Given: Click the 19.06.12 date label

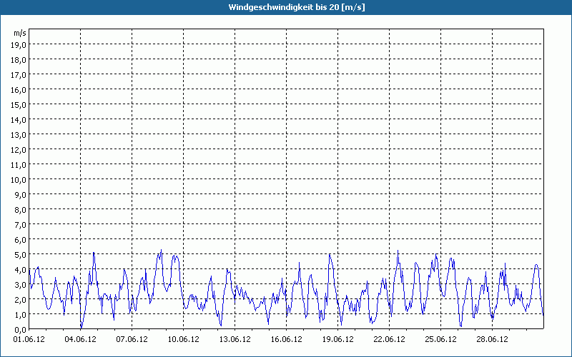Looking at the screenshot, I should [x=337, y=339].
